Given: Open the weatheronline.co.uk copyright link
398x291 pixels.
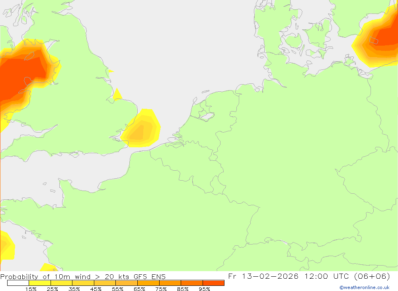Looking at the screenshot, I should (365, 287).
